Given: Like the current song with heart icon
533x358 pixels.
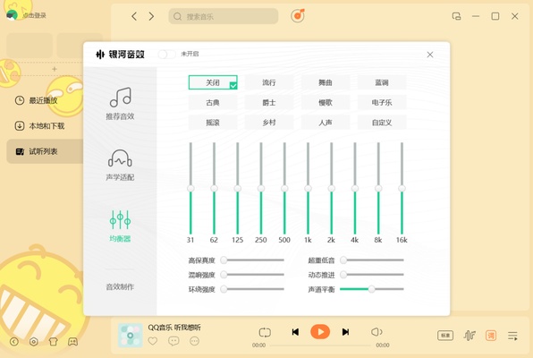Looking at the screenshot, I should [x=153, y=341].
